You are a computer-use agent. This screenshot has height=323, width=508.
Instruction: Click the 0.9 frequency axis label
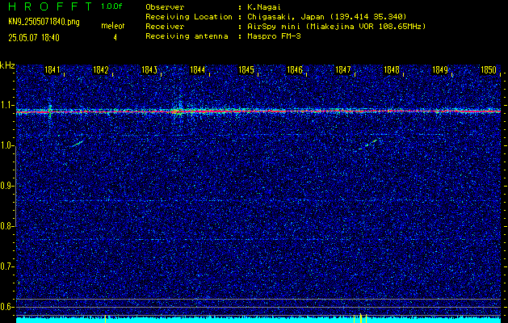(6, 186)
